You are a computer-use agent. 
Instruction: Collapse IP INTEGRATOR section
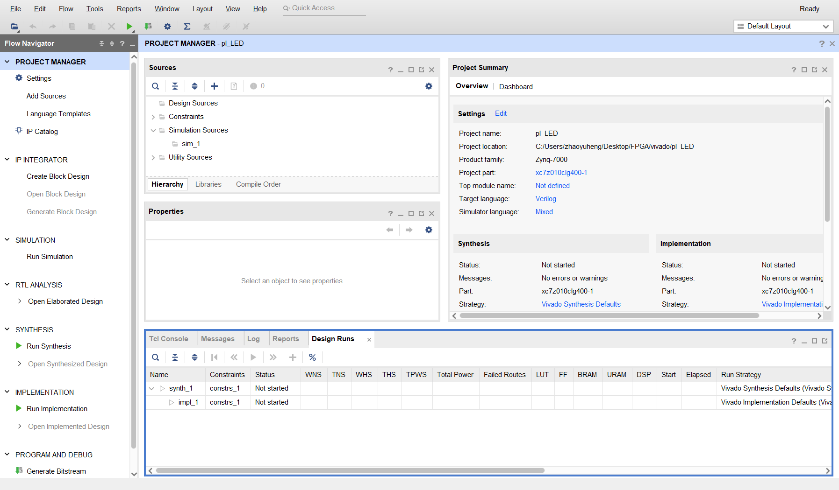[7, 160]
